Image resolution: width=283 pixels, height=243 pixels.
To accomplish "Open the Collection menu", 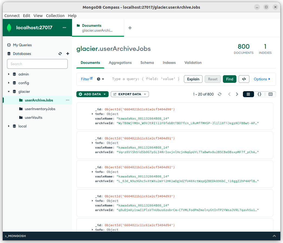I will coord(55,16).
